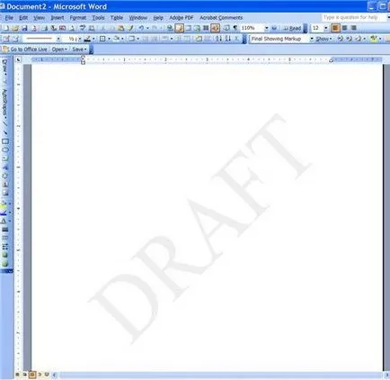Switch to Print Layout view button
Viewport: 390px width, 380px height.
(32, 375)
